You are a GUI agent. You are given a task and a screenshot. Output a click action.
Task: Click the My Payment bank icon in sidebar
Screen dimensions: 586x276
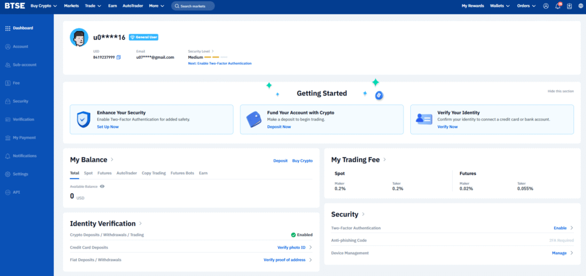(7, 138)
